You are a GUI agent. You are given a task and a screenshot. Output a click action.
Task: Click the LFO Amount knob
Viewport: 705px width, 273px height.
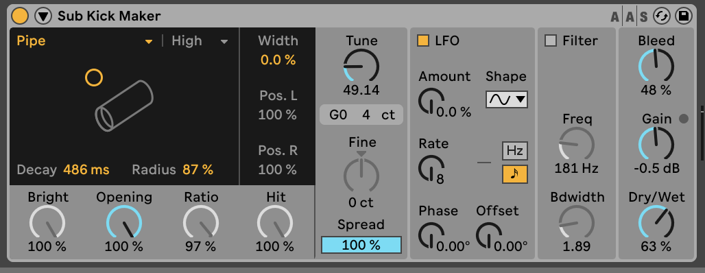coord(431,102)
